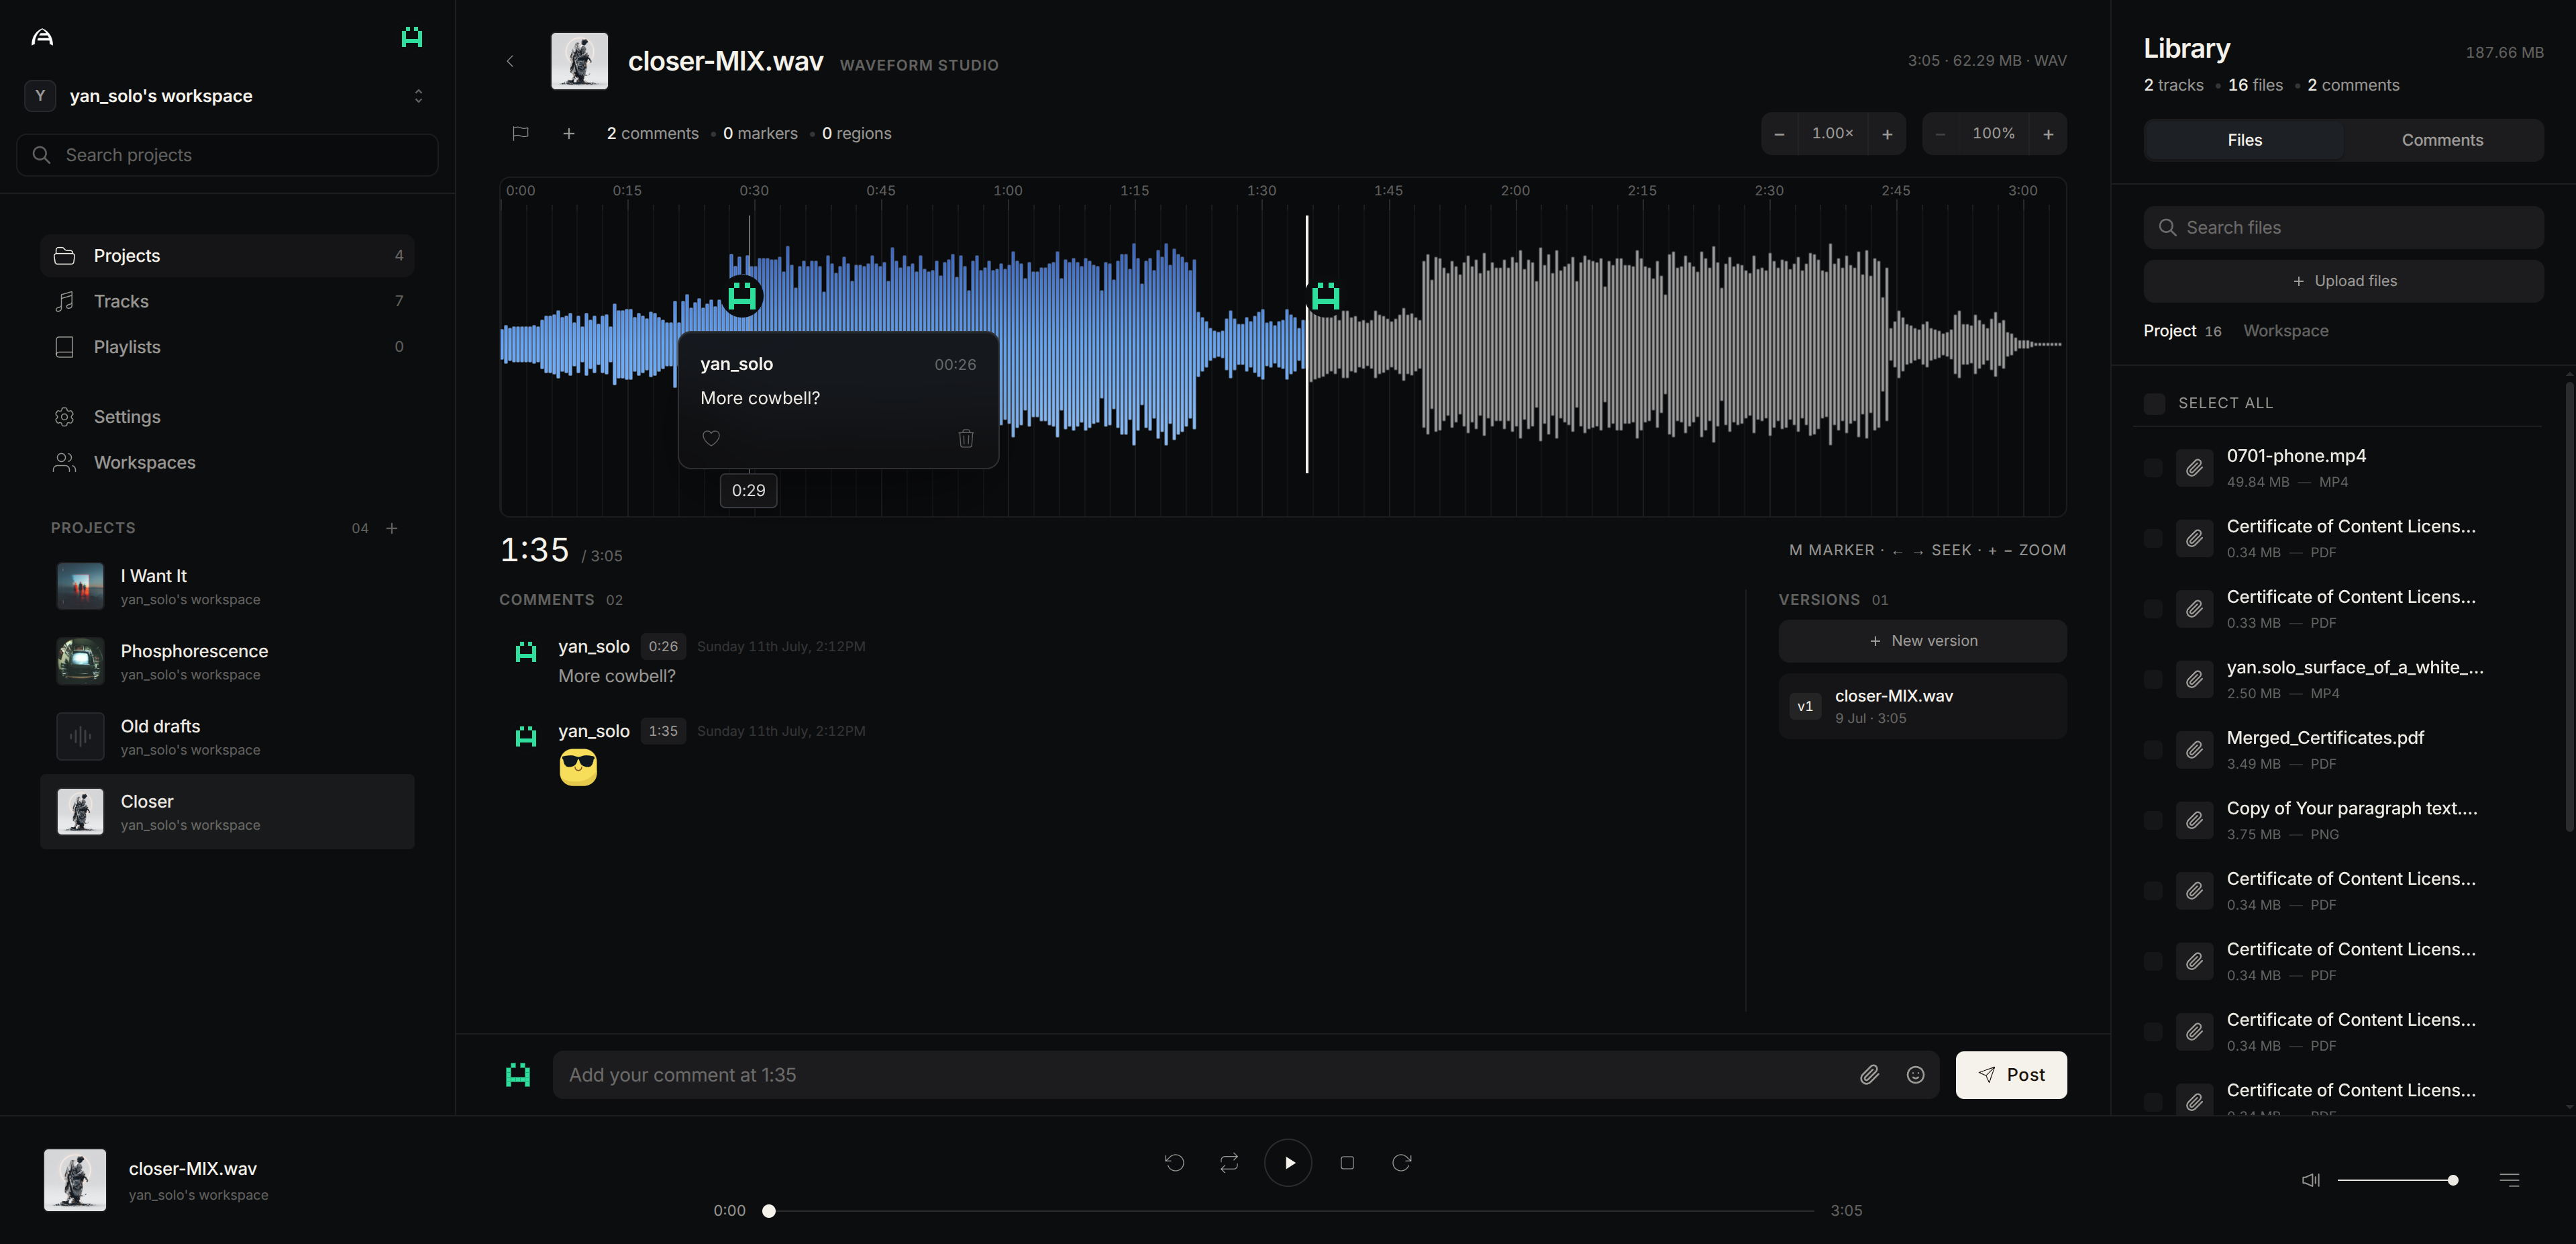Image resolution: width=2576 pixels, height=1244 pixels.
Task: Open the Old drafts project
Action: pos(227,736)
